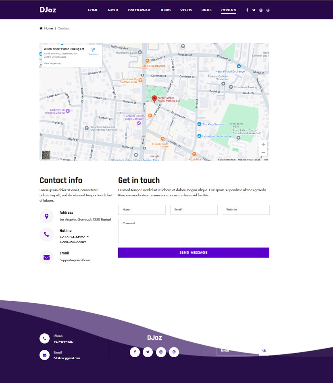Click the footer Facebook circle icon

click(135, 352)
